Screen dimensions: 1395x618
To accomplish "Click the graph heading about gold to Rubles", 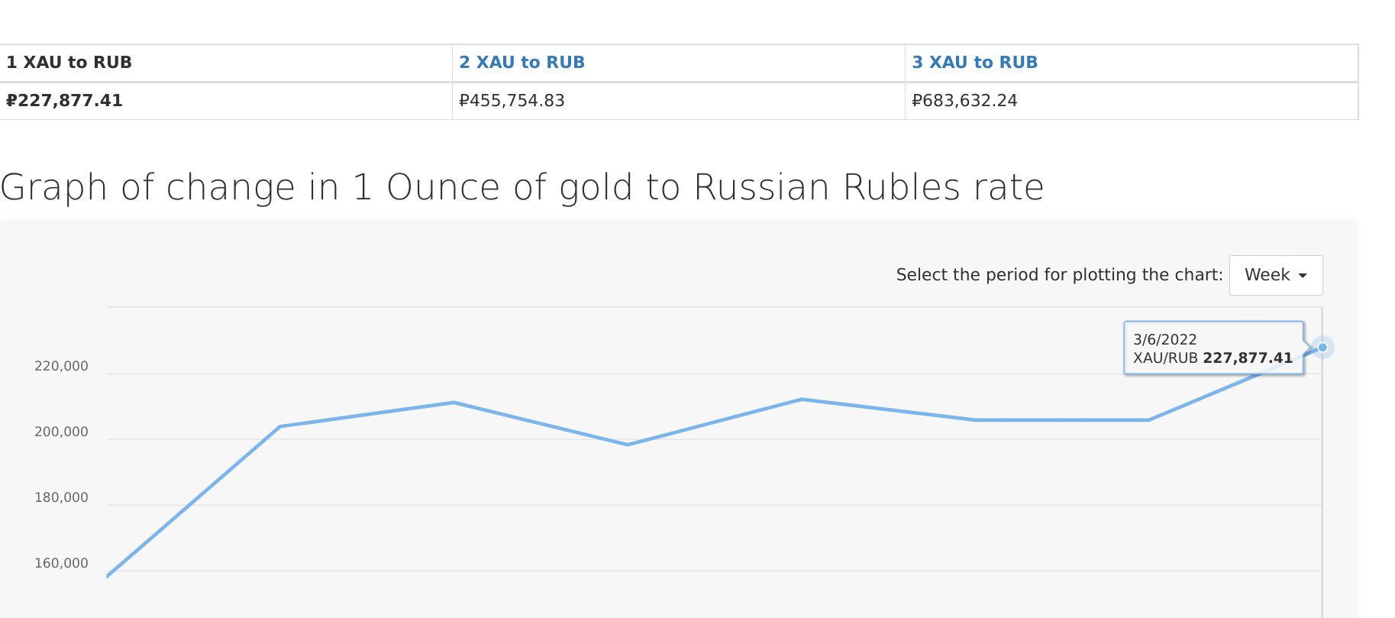I will coord(522,187).
